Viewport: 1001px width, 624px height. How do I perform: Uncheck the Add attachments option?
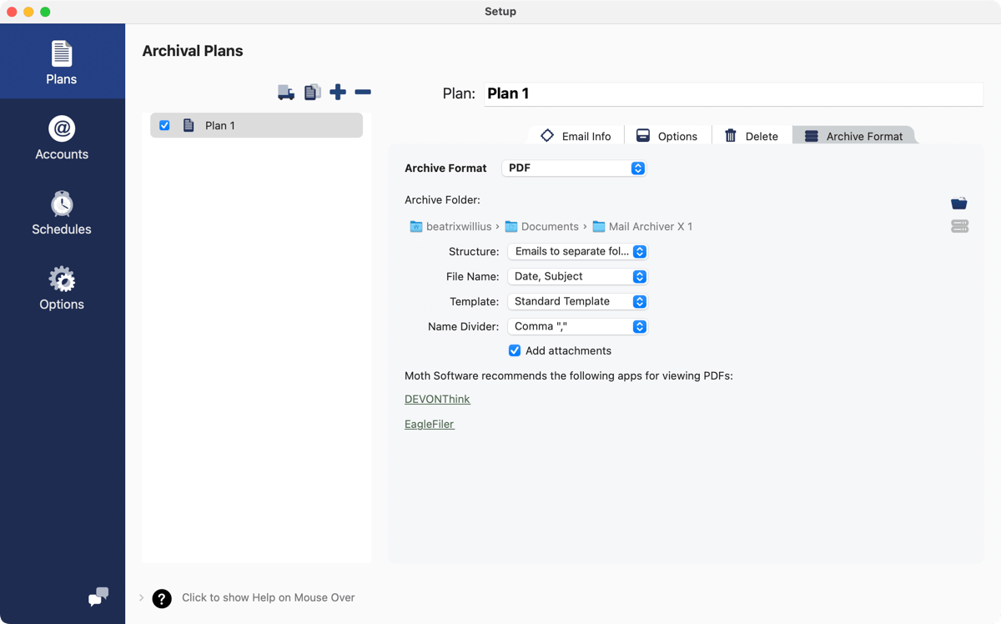point(515,350)
